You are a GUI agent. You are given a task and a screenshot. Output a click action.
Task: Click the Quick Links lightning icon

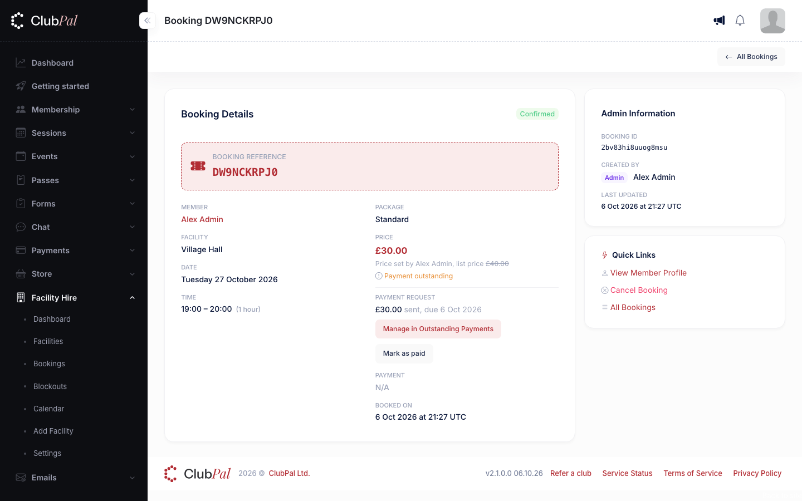click(x=605, y=255)
